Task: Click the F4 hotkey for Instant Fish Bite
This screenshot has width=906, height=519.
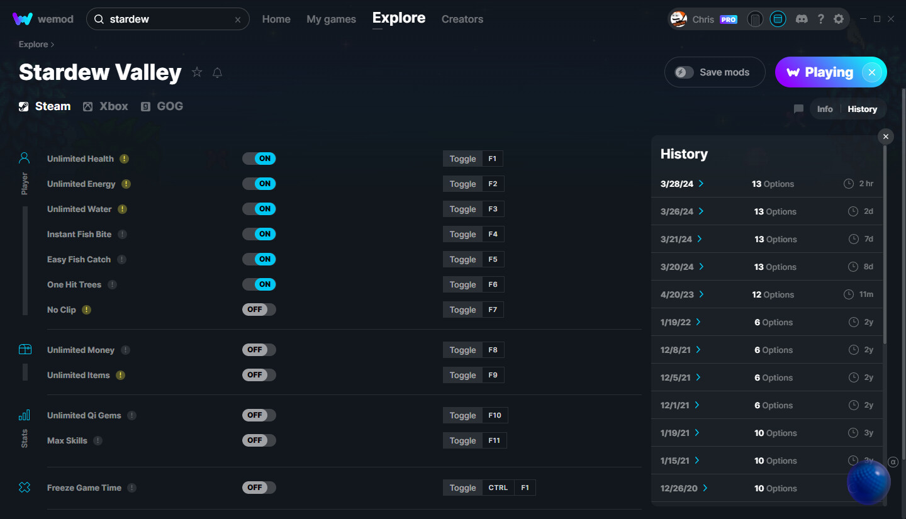Action: (493, 234)
